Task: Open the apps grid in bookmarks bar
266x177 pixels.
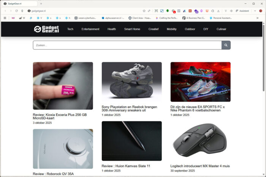Action: point(5,18)
